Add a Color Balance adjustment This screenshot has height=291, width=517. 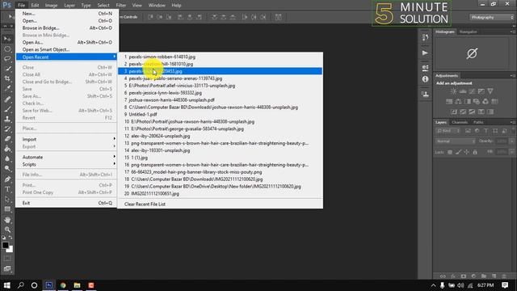click(459, 102)
